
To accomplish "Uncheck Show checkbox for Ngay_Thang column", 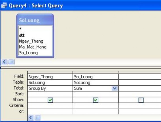I will 50,100.
